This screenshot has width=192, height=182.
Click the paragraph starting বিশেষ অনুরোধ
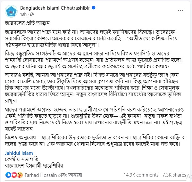pos(95,141)
